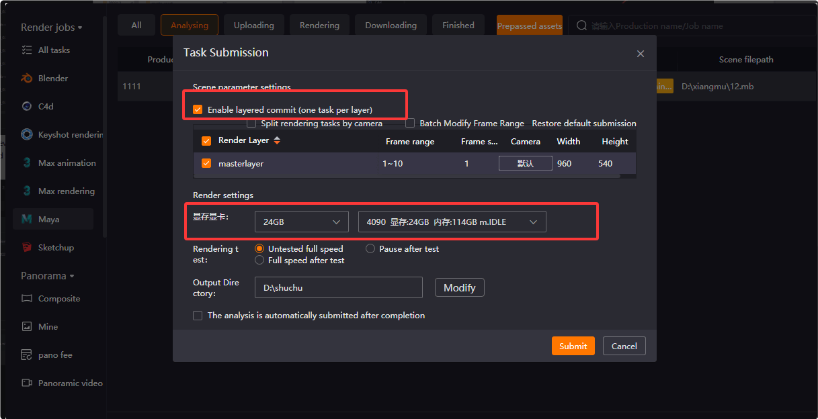The image size is (818, 419).
Task: Select the Blender render category icon
Action: (x=26, y=78)
